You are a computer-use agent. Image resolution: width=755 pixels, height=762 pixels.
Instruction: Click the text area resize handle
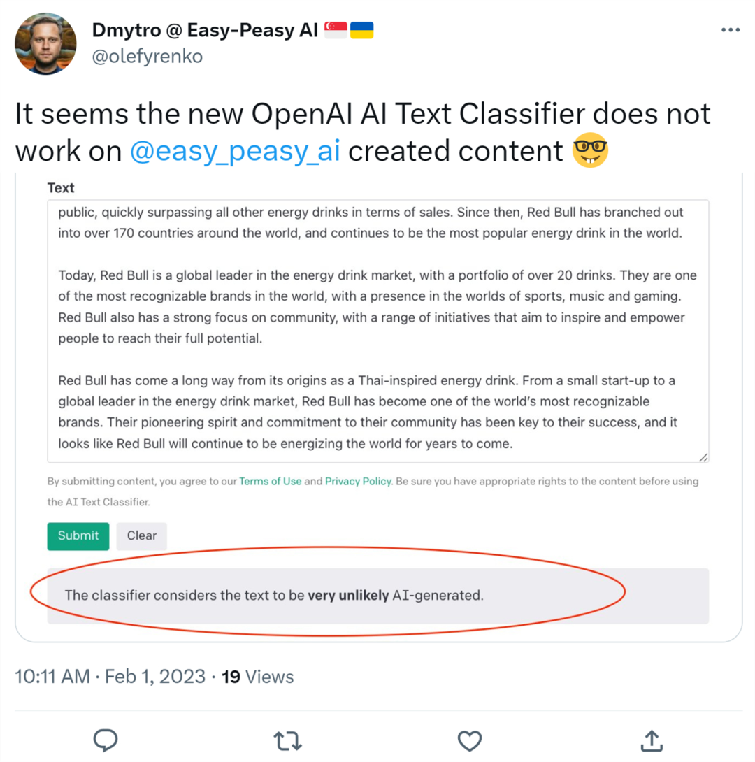tap(703, 457)
